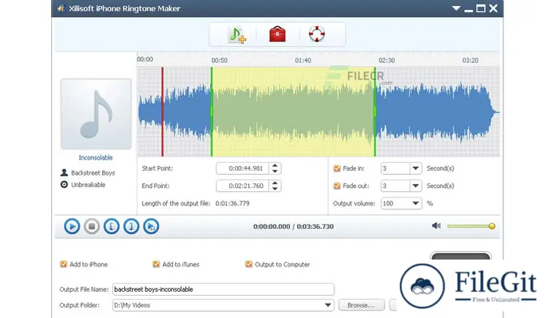Click the 03:20 mark on time ruler

tap(470, 60)
